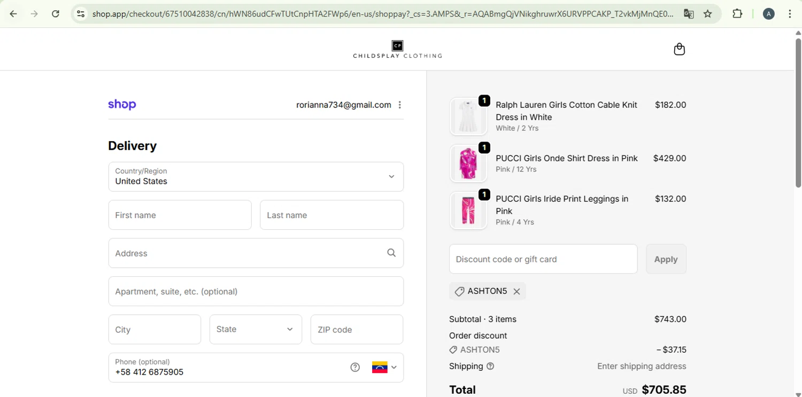Click Ralph Lauren Girls Cotton Cable Knit title
Screen dimensions: 802x397
566,111
